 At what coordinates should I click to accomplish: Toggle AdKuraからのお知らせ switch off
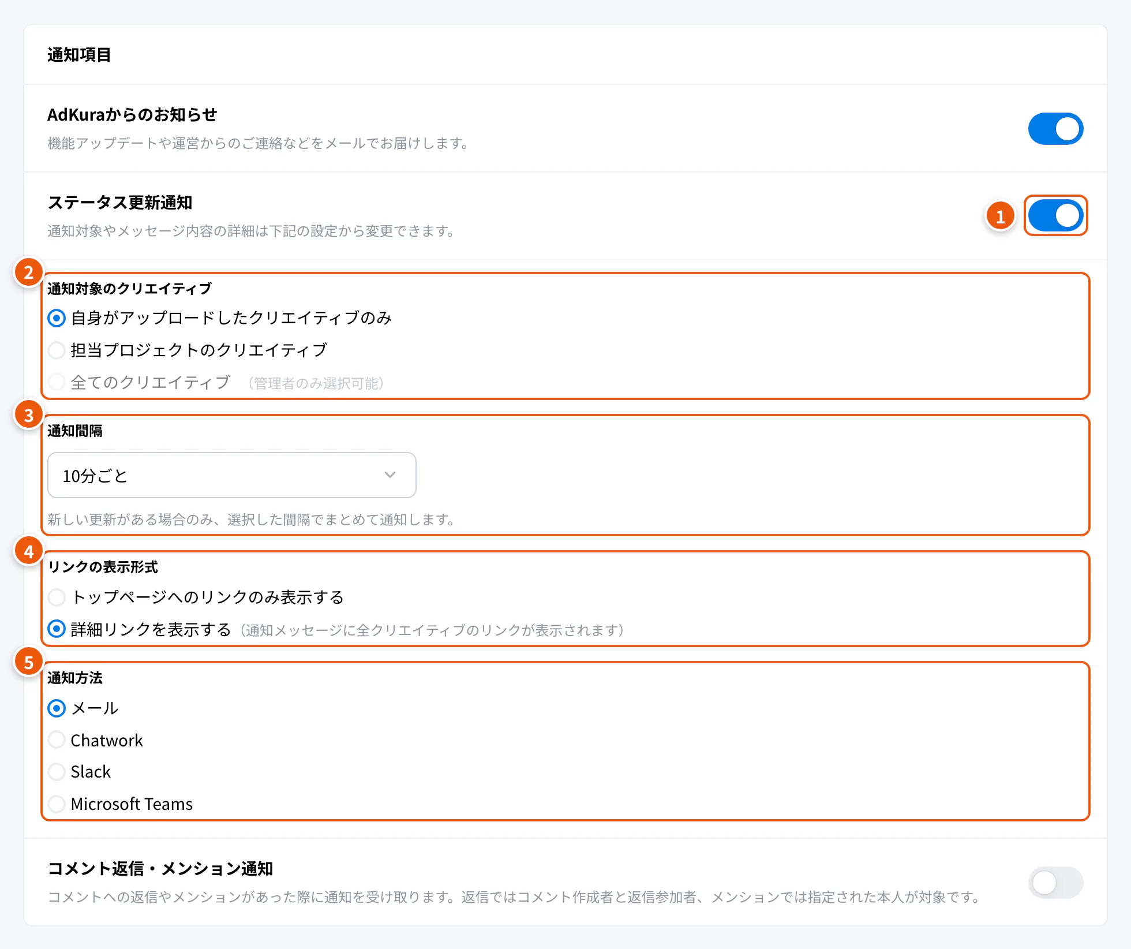(x=1055, y=129)
